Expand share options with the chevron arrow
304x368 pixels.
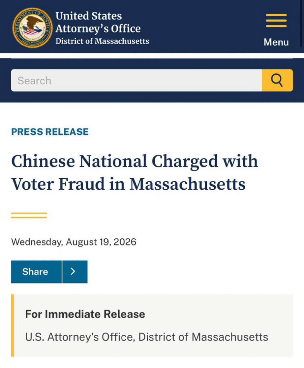(75, 272)
